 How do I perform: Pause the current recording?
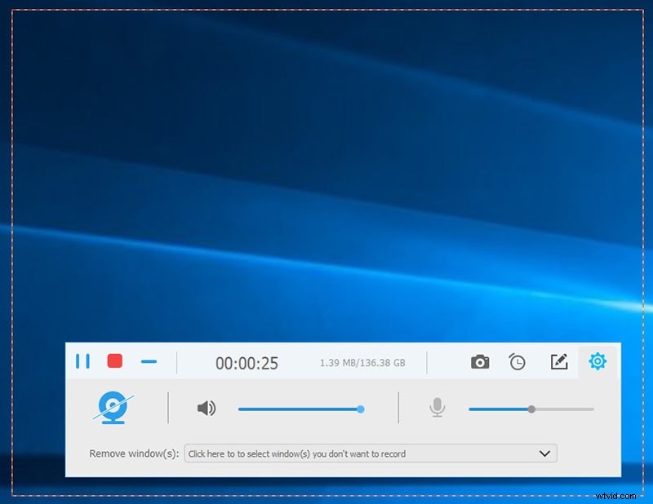82,361
